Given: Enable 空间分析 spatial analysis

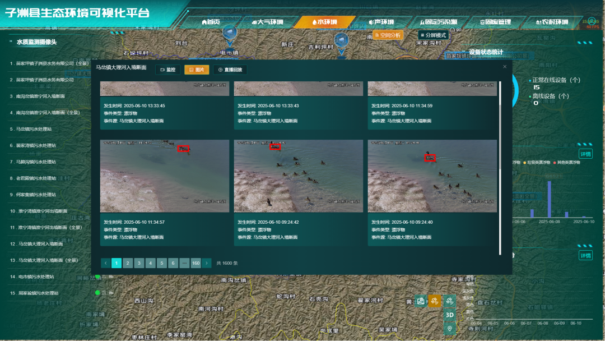Looking at the screenshot, I should click(388, 35).
